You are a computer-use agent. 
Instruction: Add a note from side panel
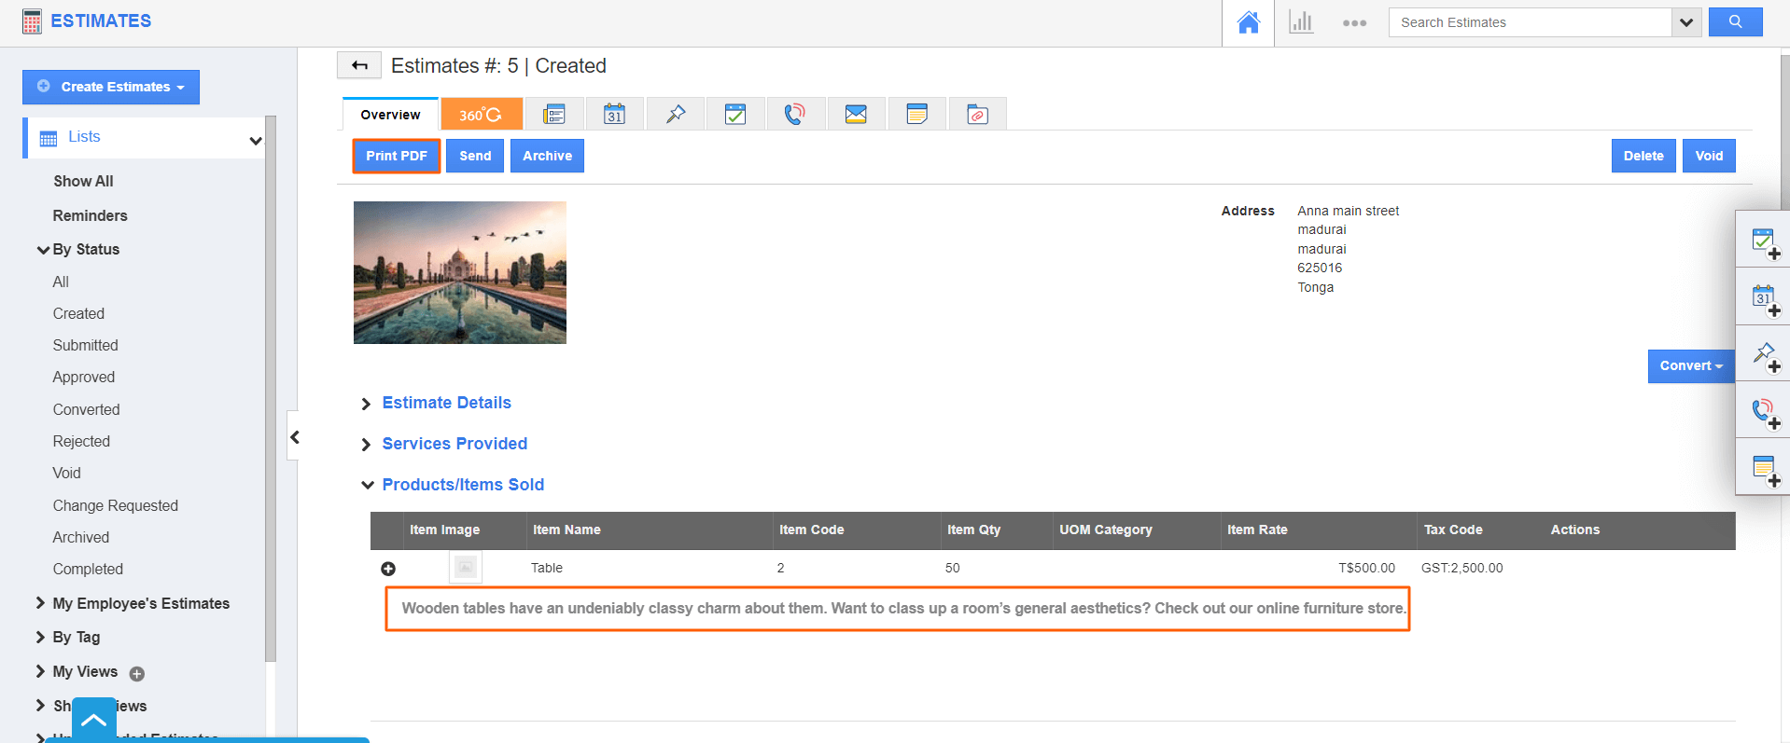coord(1765,470)
